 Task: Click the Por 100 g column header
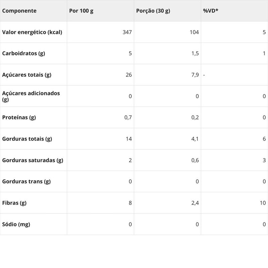point(81,11)
